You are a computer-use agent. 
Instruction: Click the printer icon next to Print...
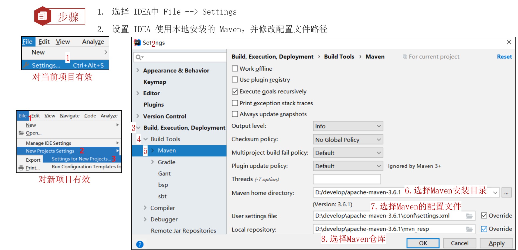point(21,168)
